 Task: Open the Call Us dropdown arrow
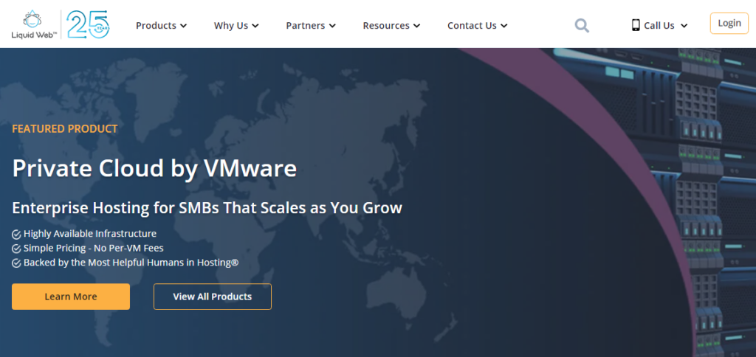click(684, 26)
